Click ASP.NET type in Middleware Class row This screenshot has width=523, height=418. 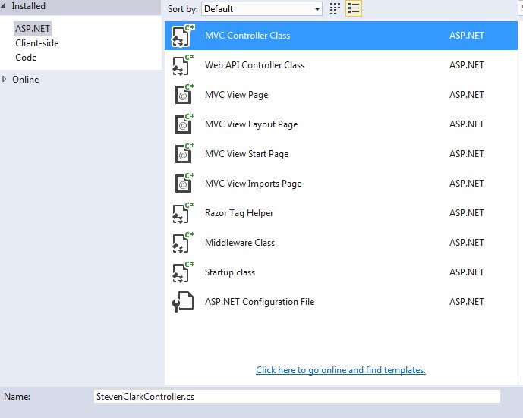467,243
